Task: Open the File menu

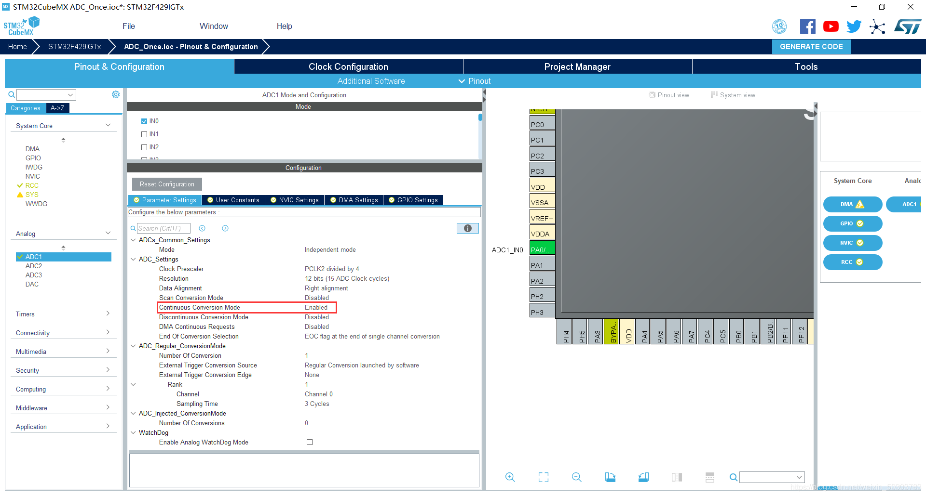Action: coord(129,26)
